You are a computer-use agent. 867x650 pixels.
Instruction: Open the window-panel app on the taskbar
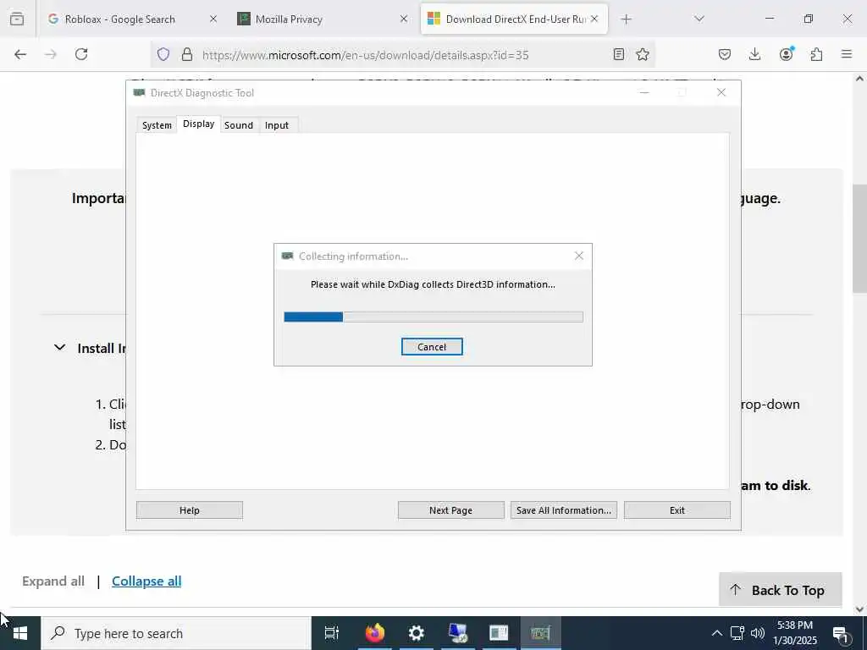coord(499,633)
